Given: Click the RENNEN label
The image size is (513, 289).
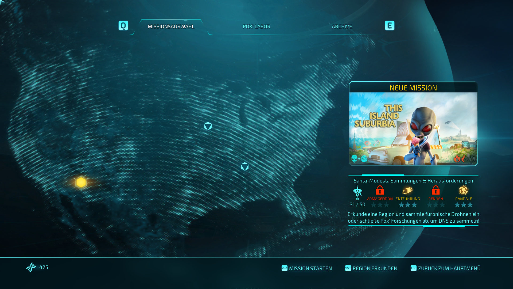Looking at the screenshot, I should (x=436, y=199).
